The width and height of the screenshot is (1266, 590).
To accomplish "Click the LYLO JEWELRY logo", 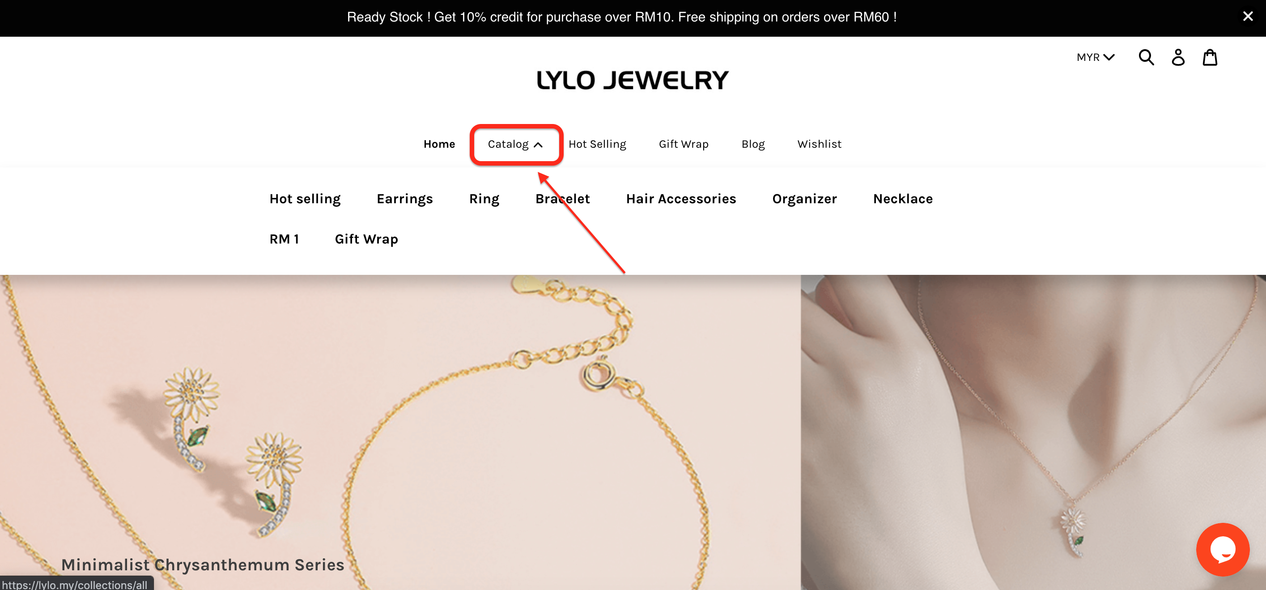I will click(x=633, y=80).
